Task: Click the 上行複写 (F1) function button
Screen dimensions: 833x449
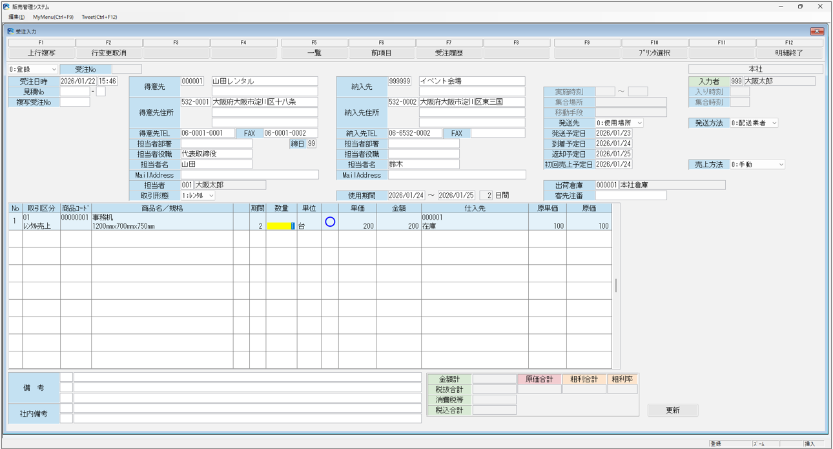Action: pyautogui.click(x=42, y=53)
